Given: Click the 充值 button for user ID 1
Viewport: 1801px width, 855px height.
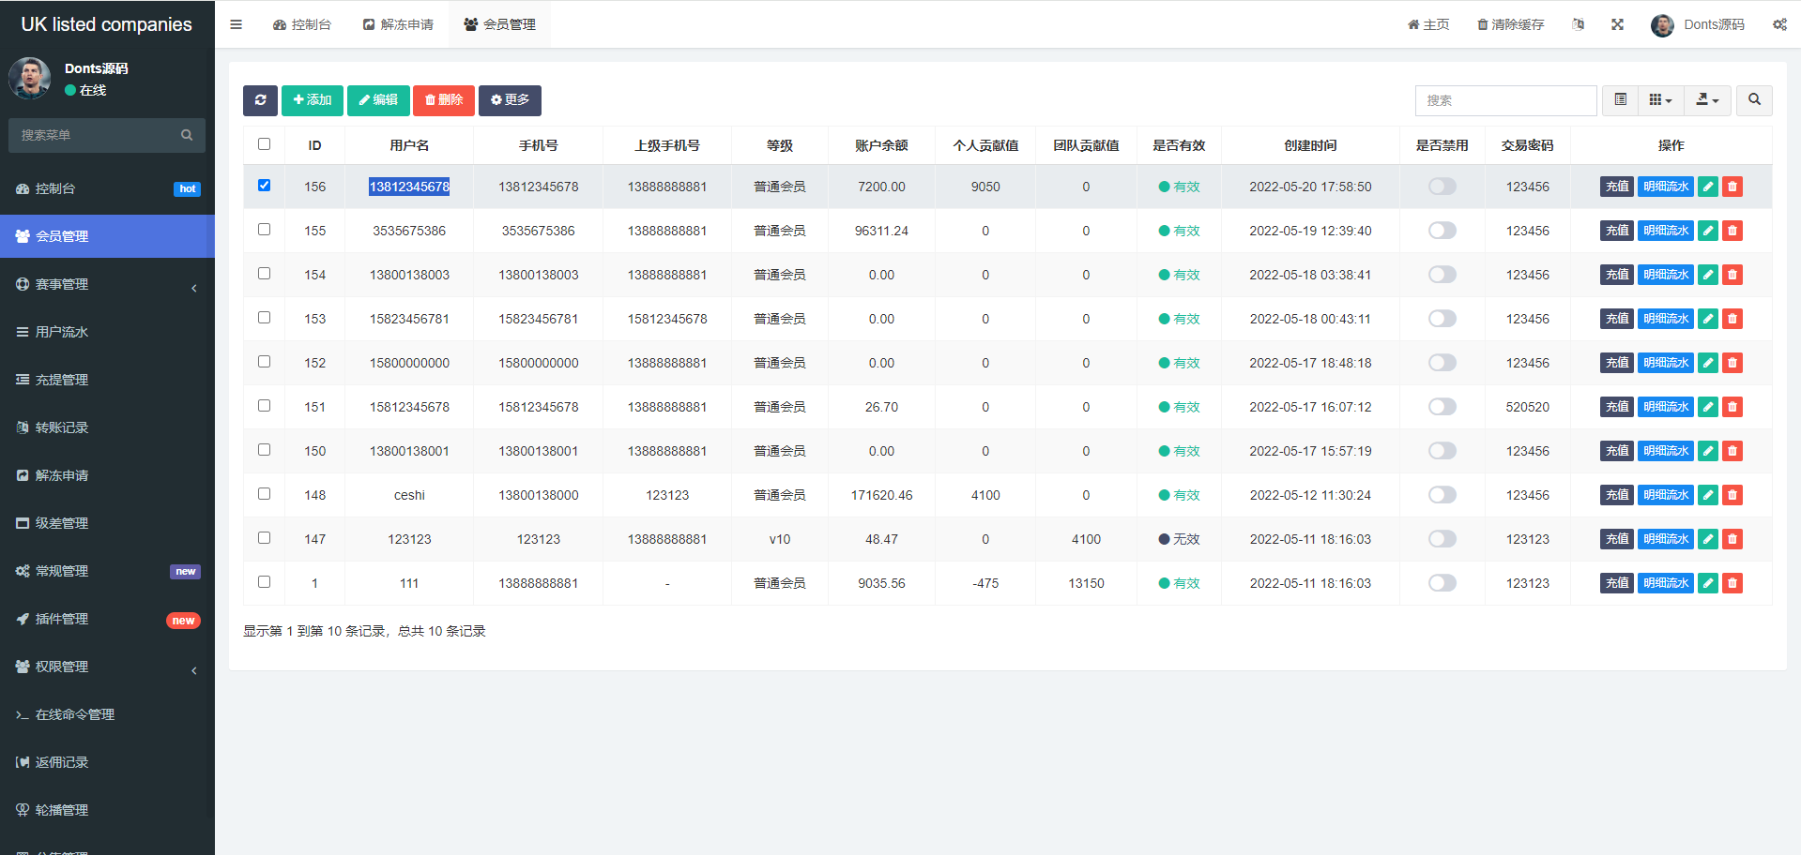Looking at the screenshot, I should [x=1616, y=583].
